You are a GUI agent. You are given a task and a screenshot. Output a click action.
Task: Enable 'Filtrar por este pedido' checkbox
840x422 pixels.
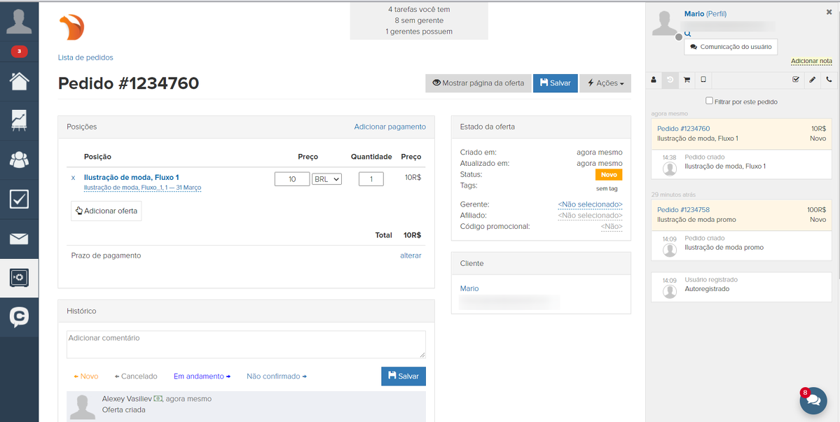[709, 101]
